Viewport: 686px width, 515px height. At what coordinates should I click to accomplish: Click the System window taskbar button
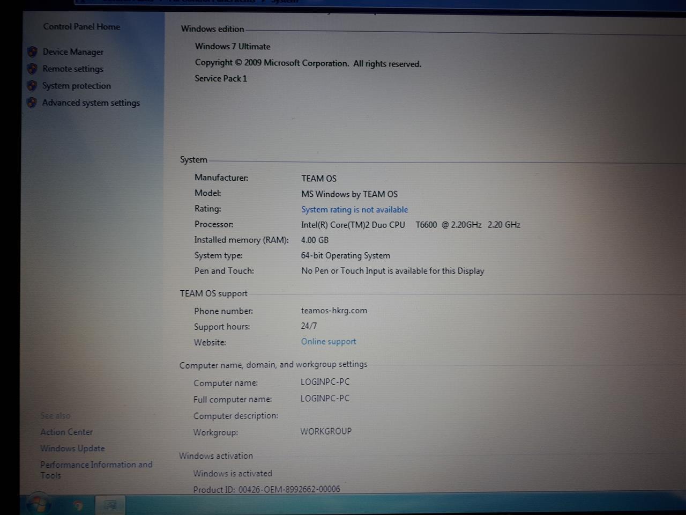click(x=110, y=505)
